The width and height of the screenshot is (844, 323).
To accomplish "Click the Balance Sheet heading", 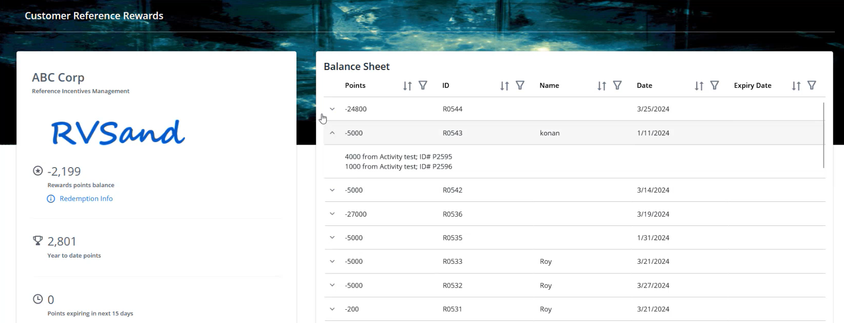I will (357, 66).
